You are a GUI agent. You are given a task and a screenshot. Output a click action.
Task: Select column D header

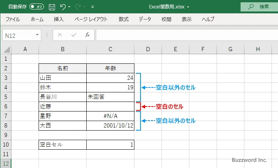[x=148, y=49]
